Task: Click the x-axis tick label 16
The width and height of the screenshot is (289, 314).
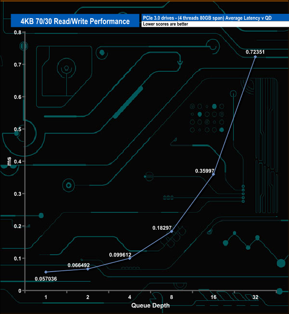Action: pyautogui.click(x=213, y=297)
